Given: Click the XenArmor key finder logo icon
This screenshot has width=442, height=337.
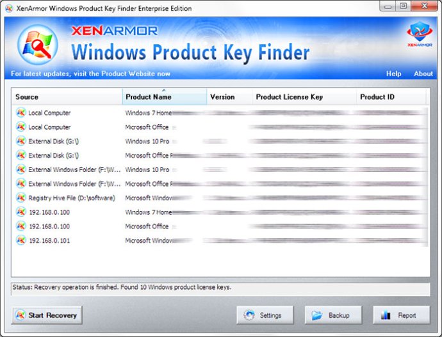Looking at the screenshot, I should pos(38,45).
